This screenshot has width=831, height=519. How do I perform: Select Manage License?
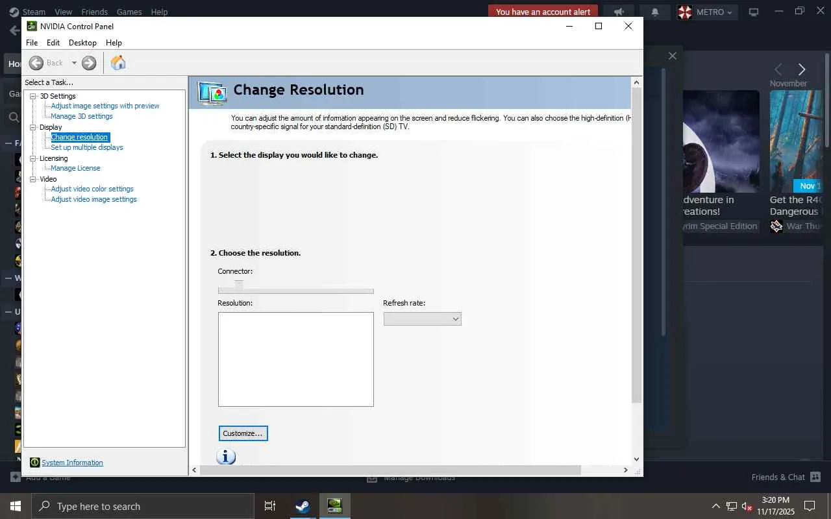pos(75,168)
